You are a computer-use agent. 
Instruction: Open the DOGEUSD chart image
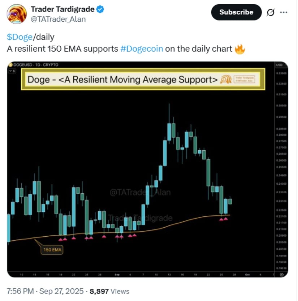[148, 169]
